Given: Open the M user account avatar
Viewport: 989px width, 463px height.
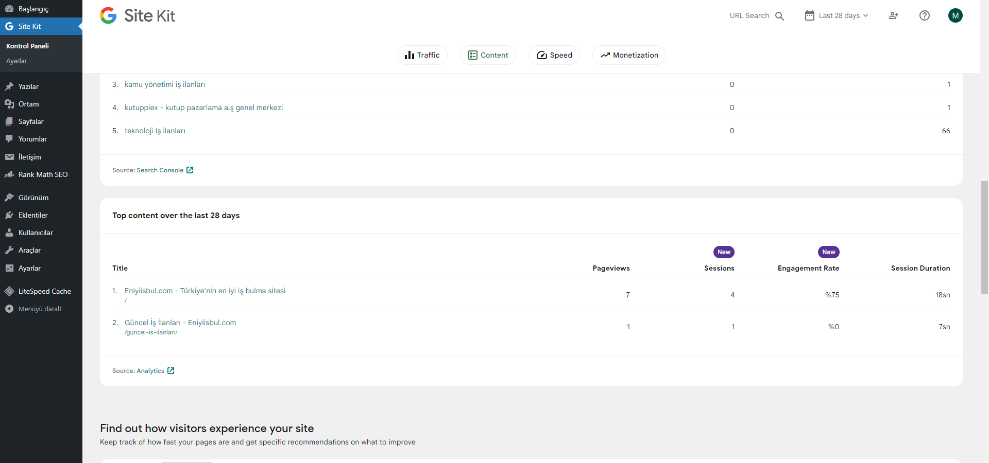Looking at the screenshot, I should 956,15.
